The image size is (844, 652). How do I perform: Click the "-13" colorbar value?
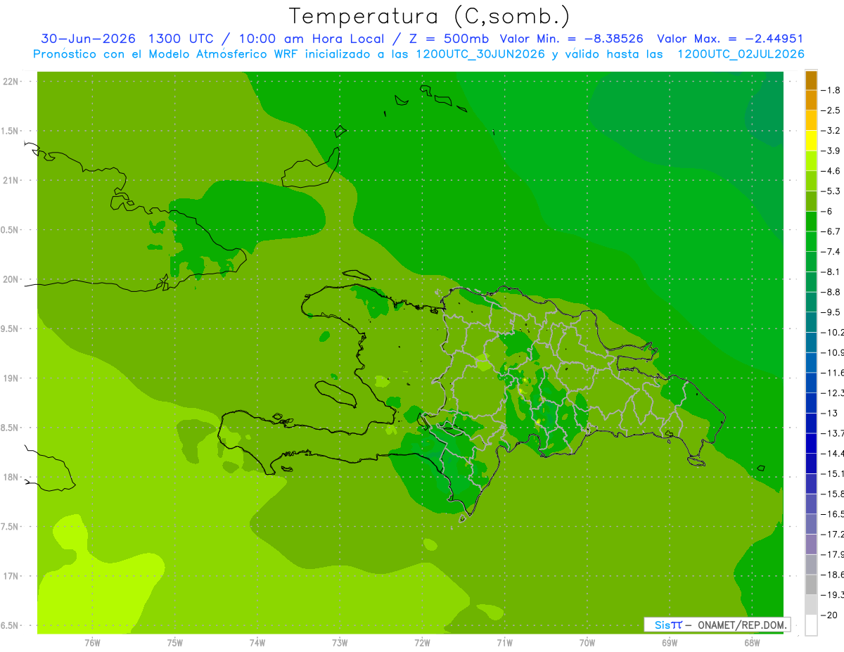[829, 413]
